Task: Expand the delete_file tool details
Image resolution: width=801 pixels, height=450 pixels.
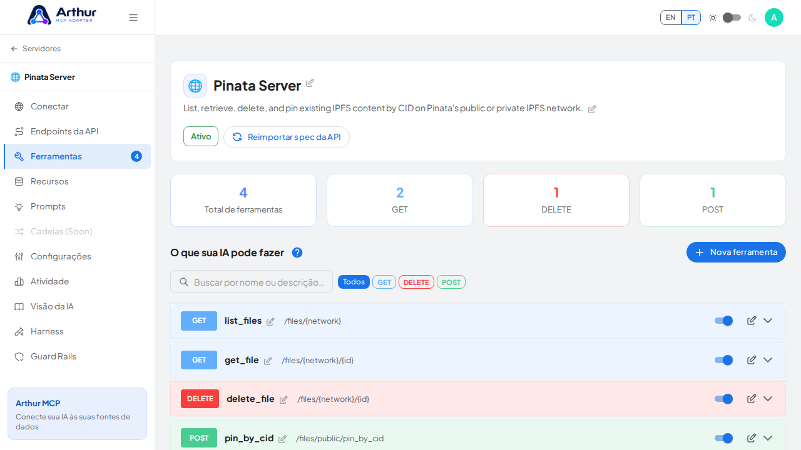Action: pyautogui.click(x=768, y=399)
